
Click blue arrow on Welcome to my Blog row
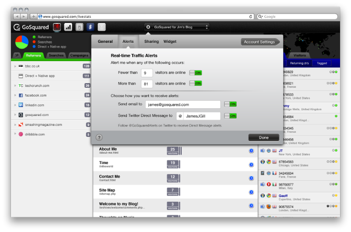251,205
